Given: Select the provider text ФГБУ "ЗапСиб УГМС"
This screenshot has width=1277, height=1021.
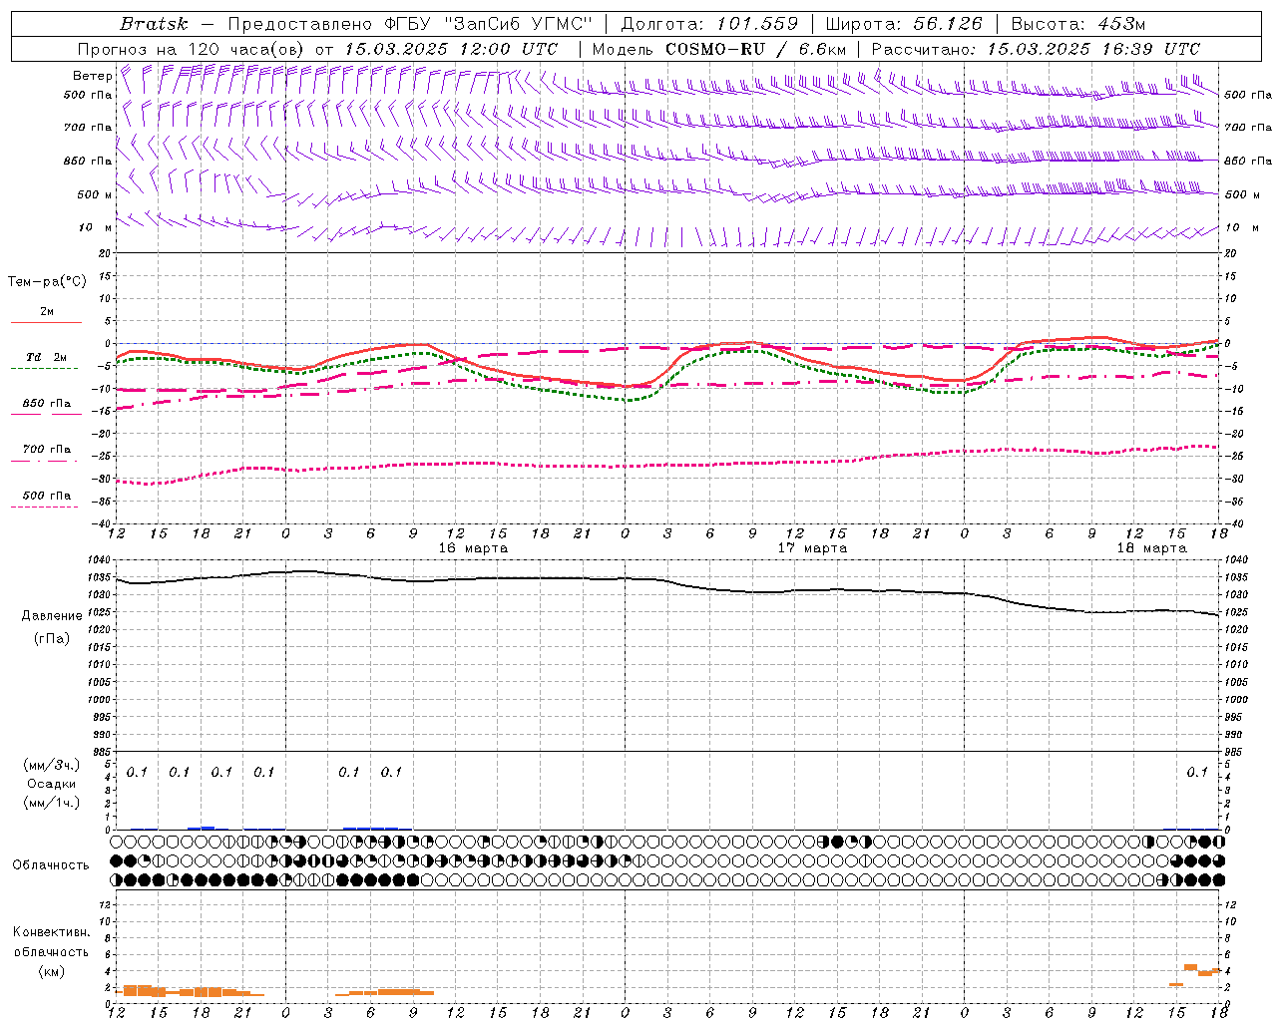Looking at the screenshot, I should click(x=489, y=24).
